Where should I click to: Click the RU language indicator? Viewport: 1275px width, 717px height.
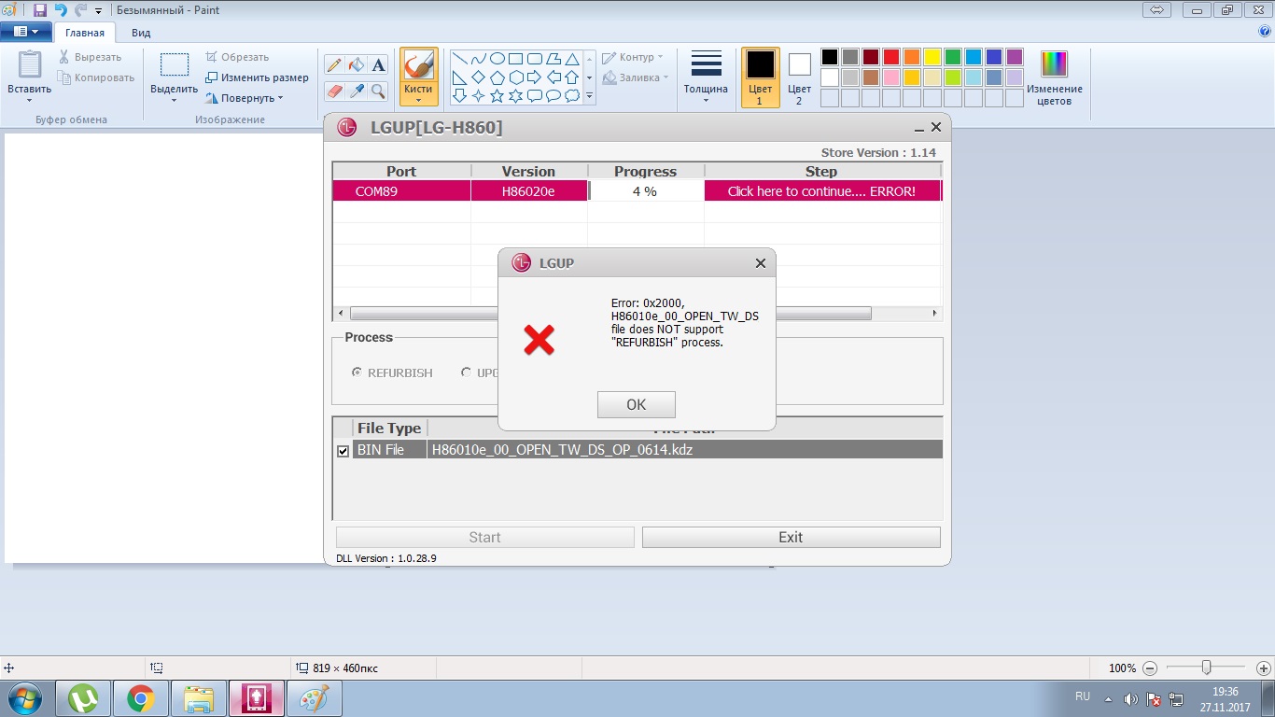pos(1083,696)
